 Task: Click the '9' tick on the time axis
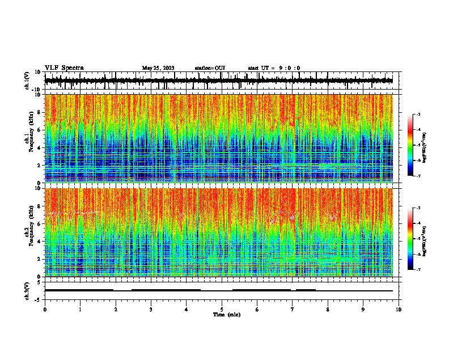tap(363, 310)
